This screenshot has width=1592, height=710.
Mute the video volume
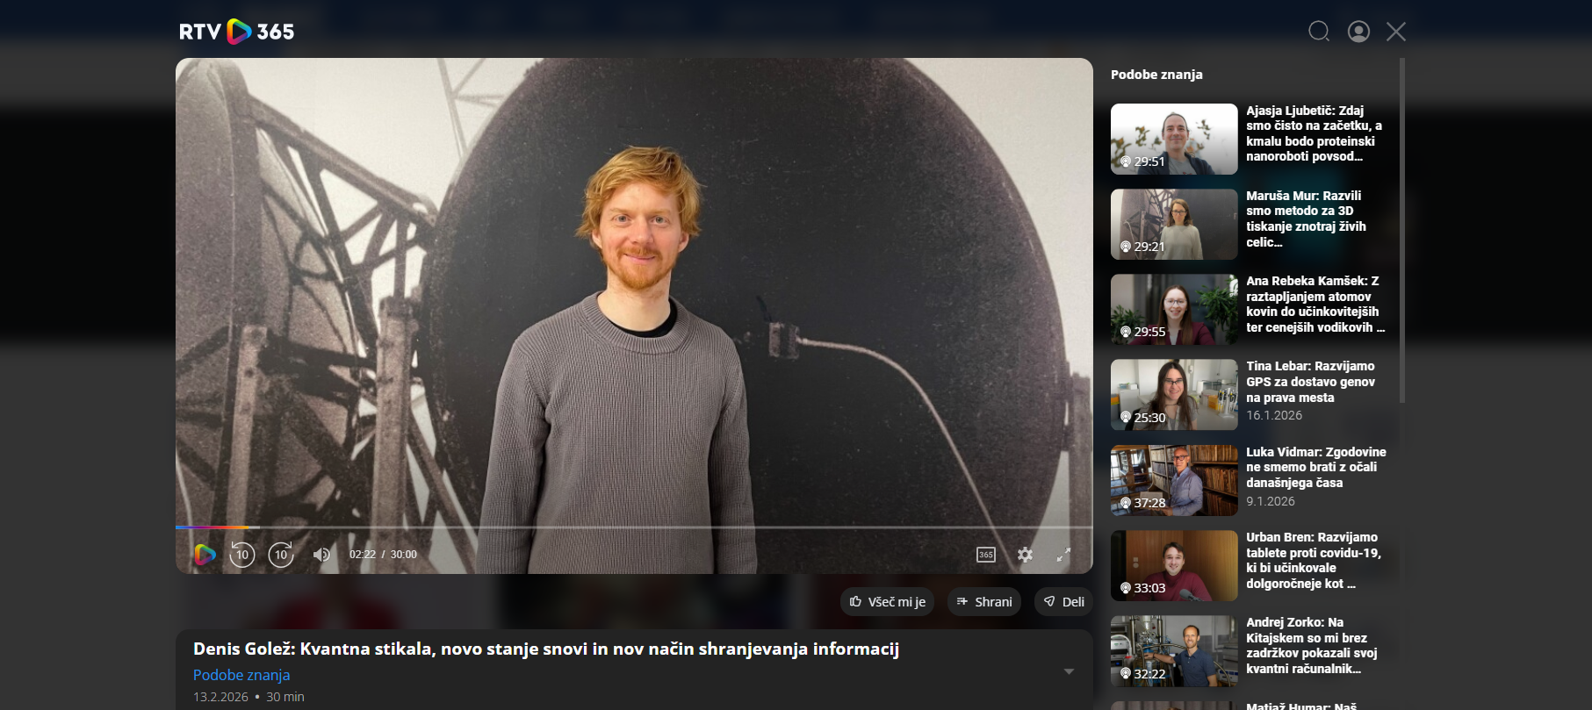pos(321,555)
